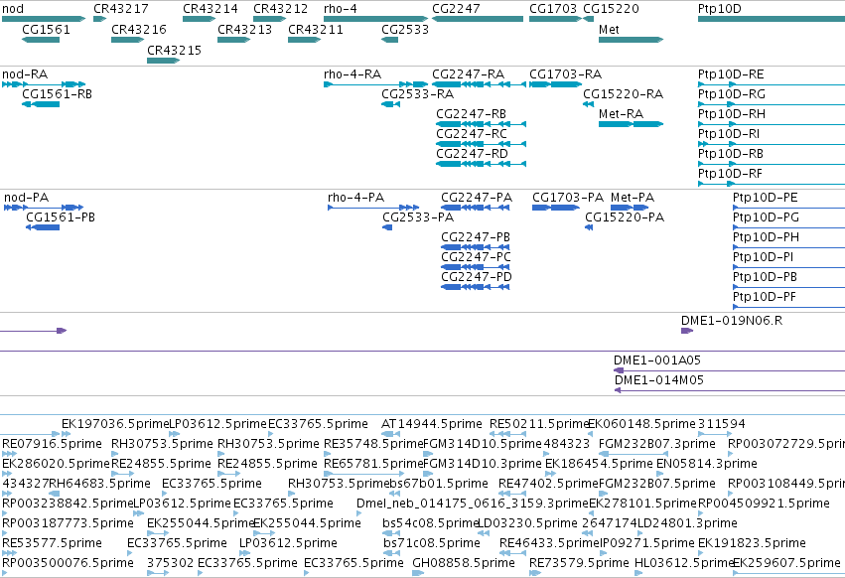Select the nod gene feature
The height and width of the screenshot is (578, 845).
tap(44, 19)
